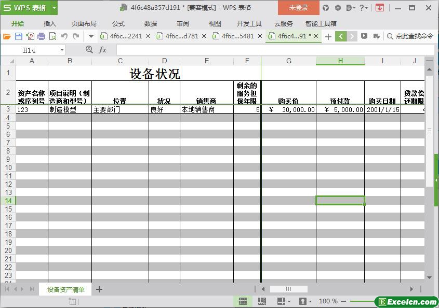The width and height of the screenshot is (439, 308).
Task: Switch to normal view in status bar
Action: point(243,301)
